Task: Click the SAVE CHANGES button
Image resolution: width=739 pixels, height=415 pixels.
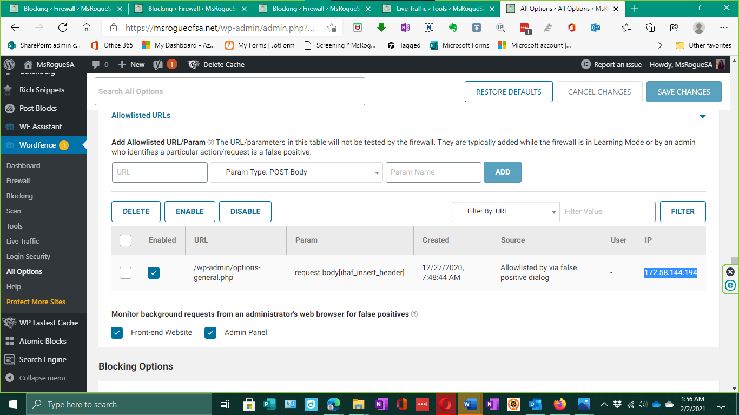Action: 683,92
